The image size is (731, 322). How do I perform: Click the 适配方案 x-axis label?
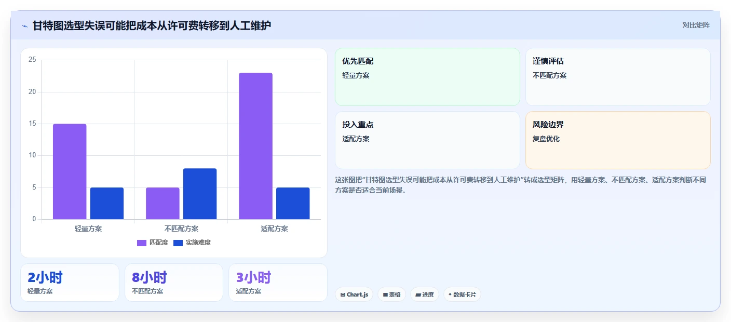point(274,229)
